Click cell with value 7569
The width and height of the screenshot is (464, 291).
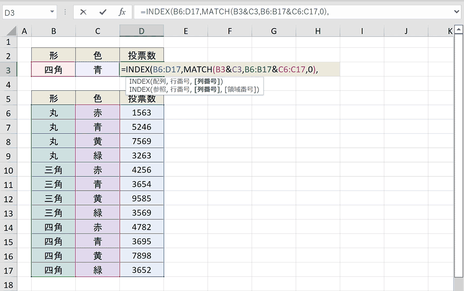[142, 141]
